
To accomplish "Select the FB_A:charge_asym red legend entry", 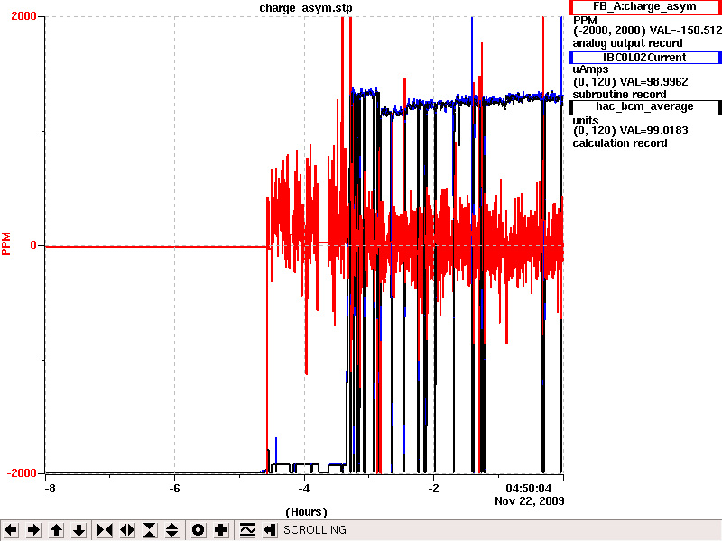I will coord(644,7).
